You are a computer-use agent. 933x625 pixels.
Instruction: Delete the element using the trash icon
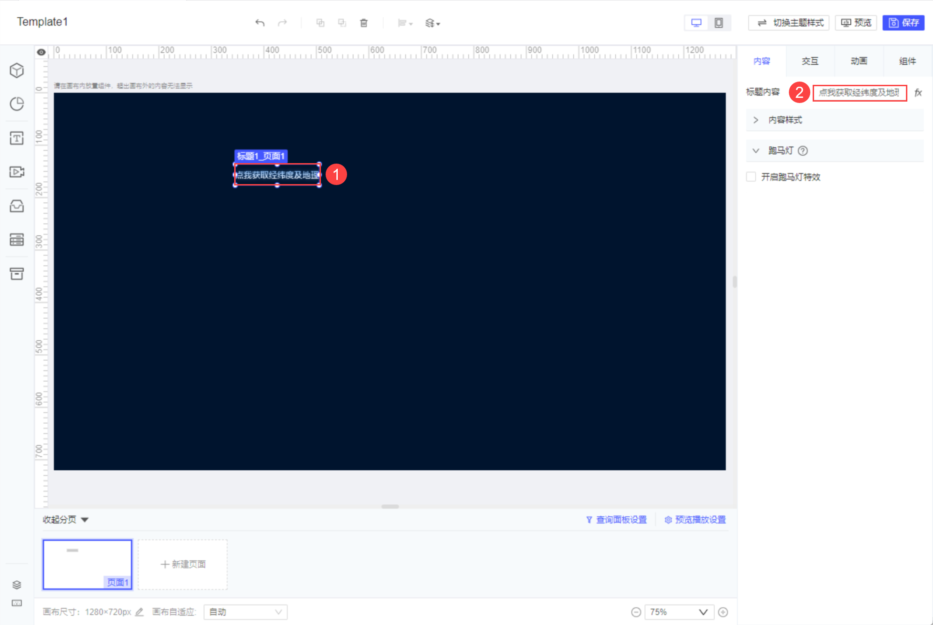(364, 22)
